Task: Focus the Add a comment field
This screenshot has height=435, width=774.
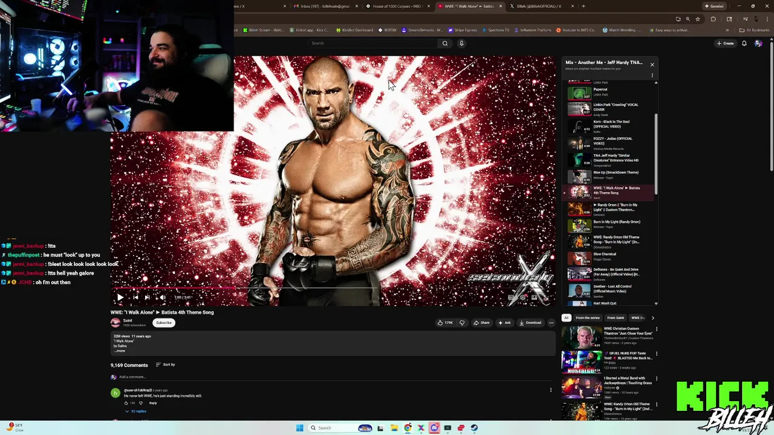Action: coord(336,377)
